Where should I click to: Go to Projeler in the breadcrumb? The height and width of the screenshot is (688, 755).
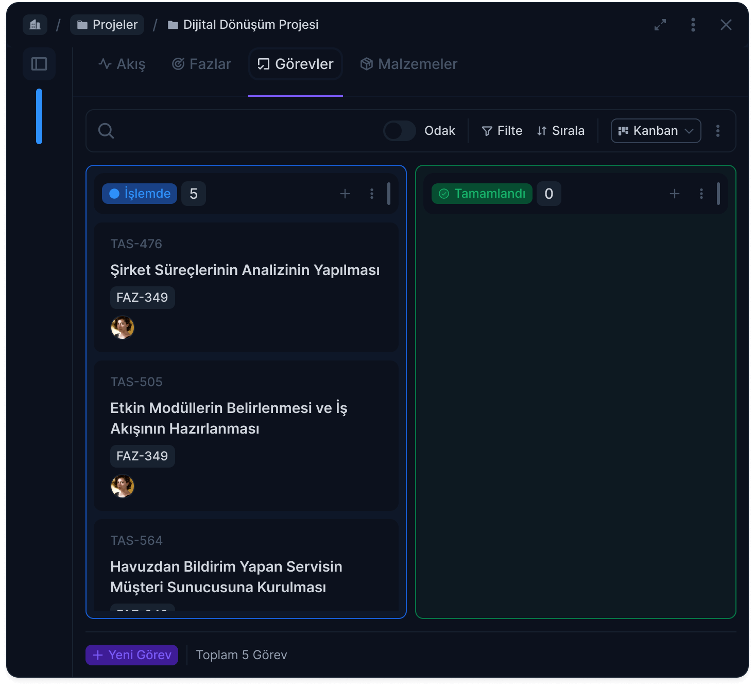[x=107, y=25]
